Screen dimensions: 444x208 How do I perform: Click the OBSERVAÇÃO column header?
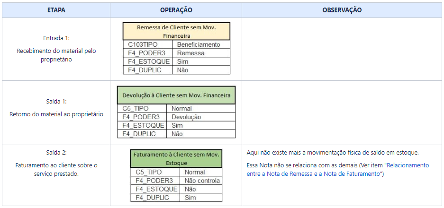342,10
